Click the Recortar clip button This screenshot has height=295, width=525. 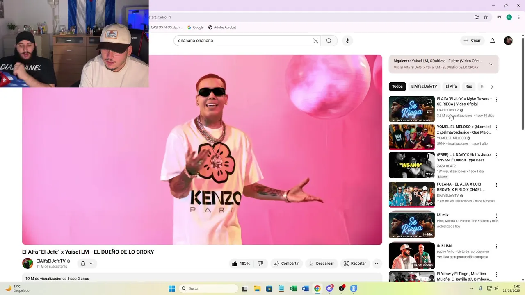point(355,263)
